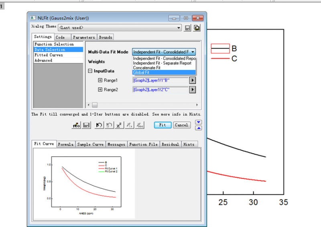Screen dimensions: 321x227
Task: Expand the Range2 node
Action: 100,90
